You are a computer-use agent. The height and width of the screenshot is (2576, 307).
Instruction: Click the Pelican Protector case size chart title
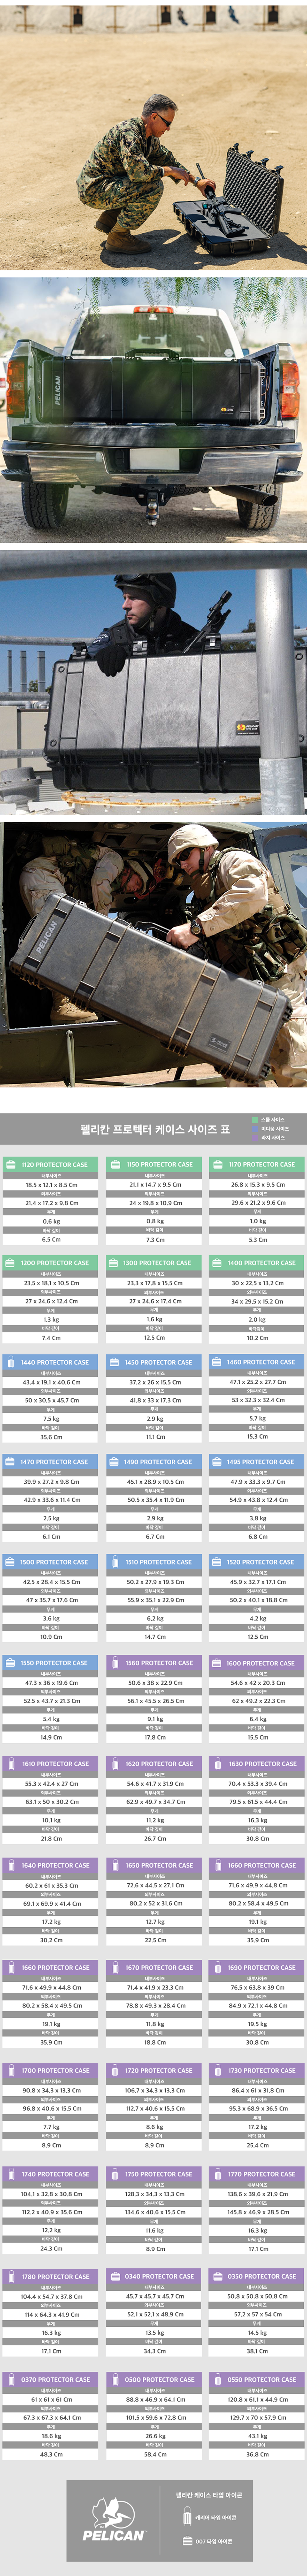coord(154,1129)
